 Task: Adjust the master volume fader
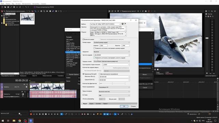click(207, 38)
